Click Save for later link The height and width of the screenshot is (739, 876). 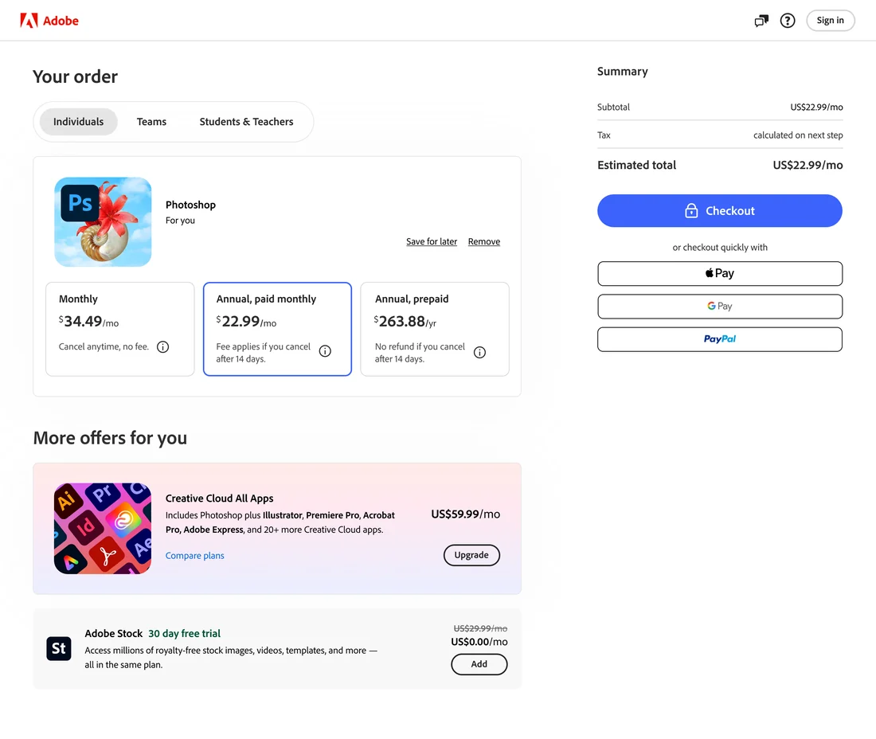point(432,241)
